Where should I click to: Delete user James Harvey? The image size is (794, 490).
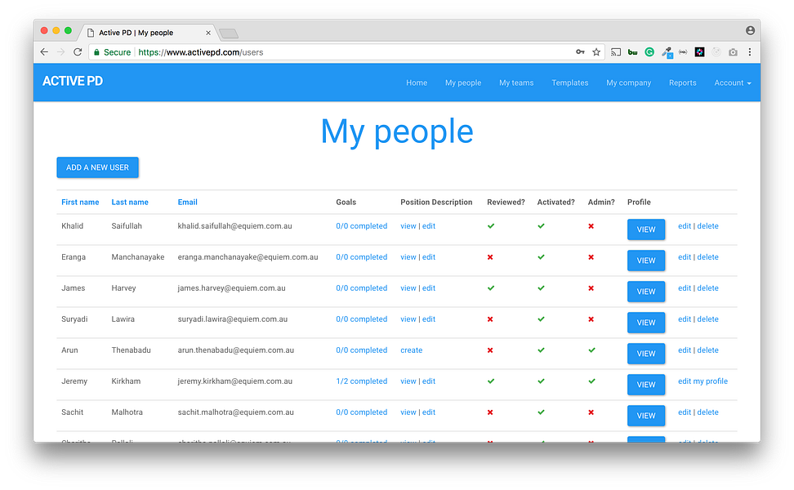point(708,288)
